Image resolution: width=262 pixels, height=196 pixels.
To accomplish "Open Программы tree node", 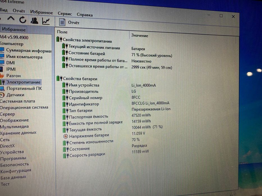I will (x=13, y=158).
